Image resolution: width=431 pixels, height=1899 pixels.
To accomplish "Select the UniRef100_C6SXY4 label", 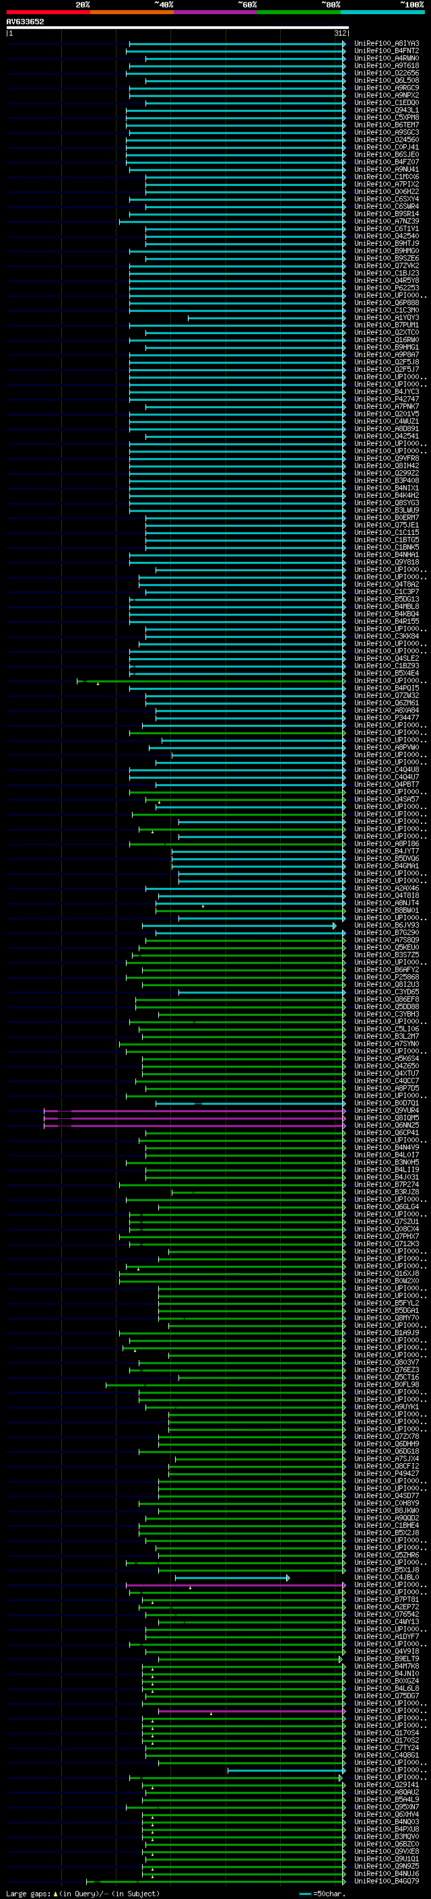I will pos(387,199).
